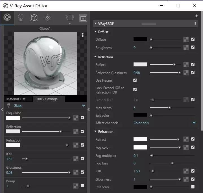The image size is (203, 193).
Task: Click Quick Settings Reflection texture slot
Action: 76,132
